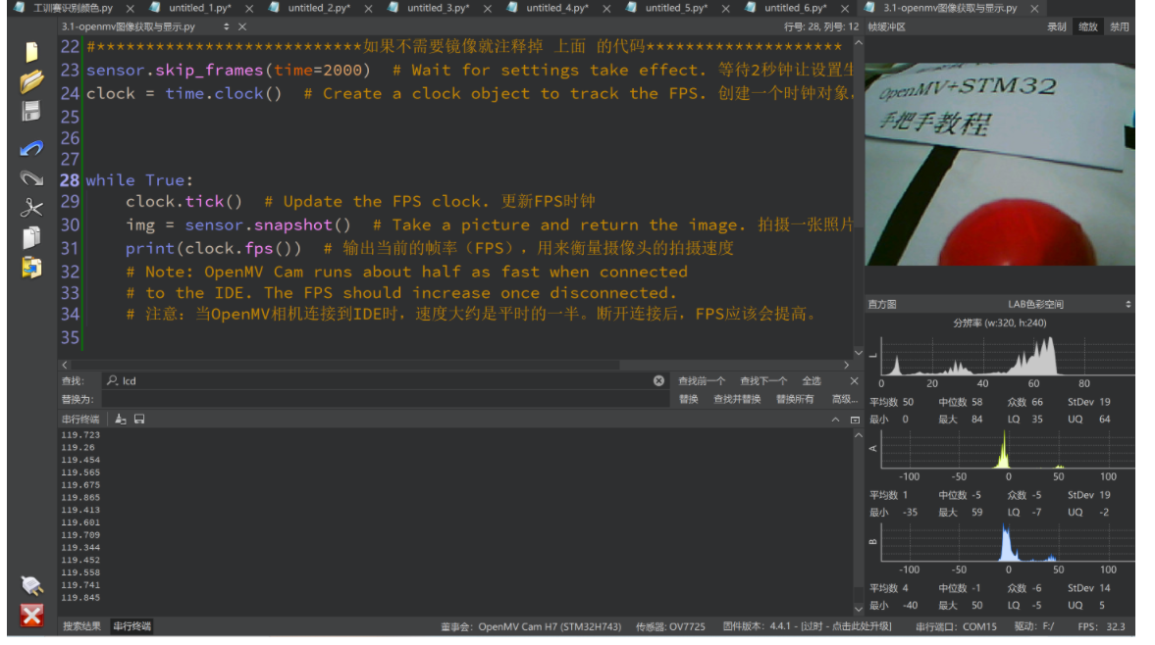Close the 工训赛识别颜色.py tab

[131, 9]
